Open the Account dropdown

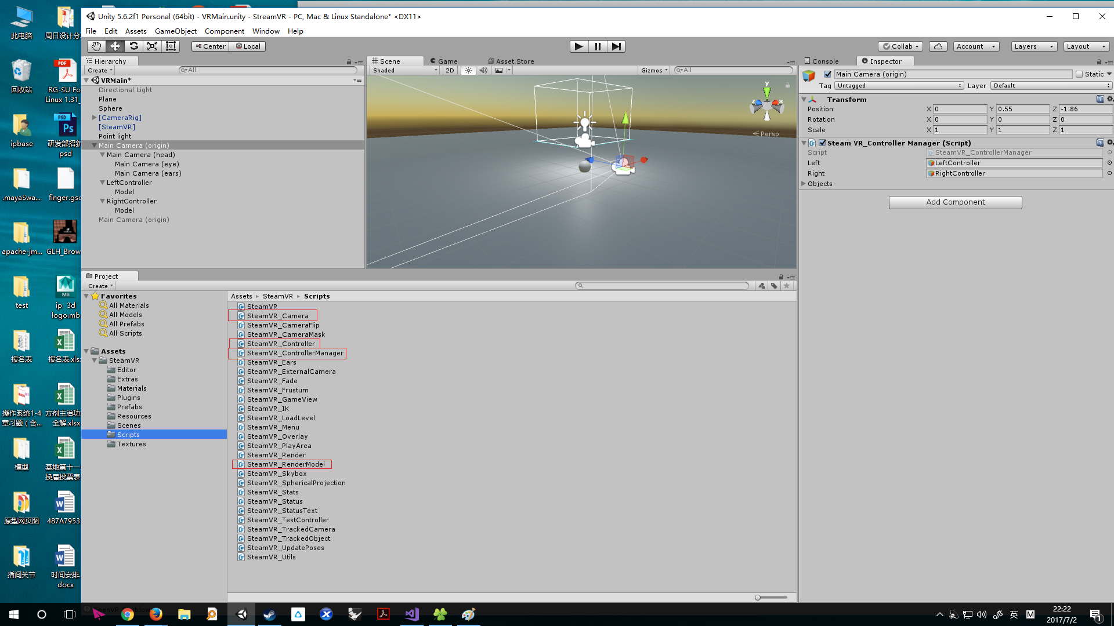point(976,46)
